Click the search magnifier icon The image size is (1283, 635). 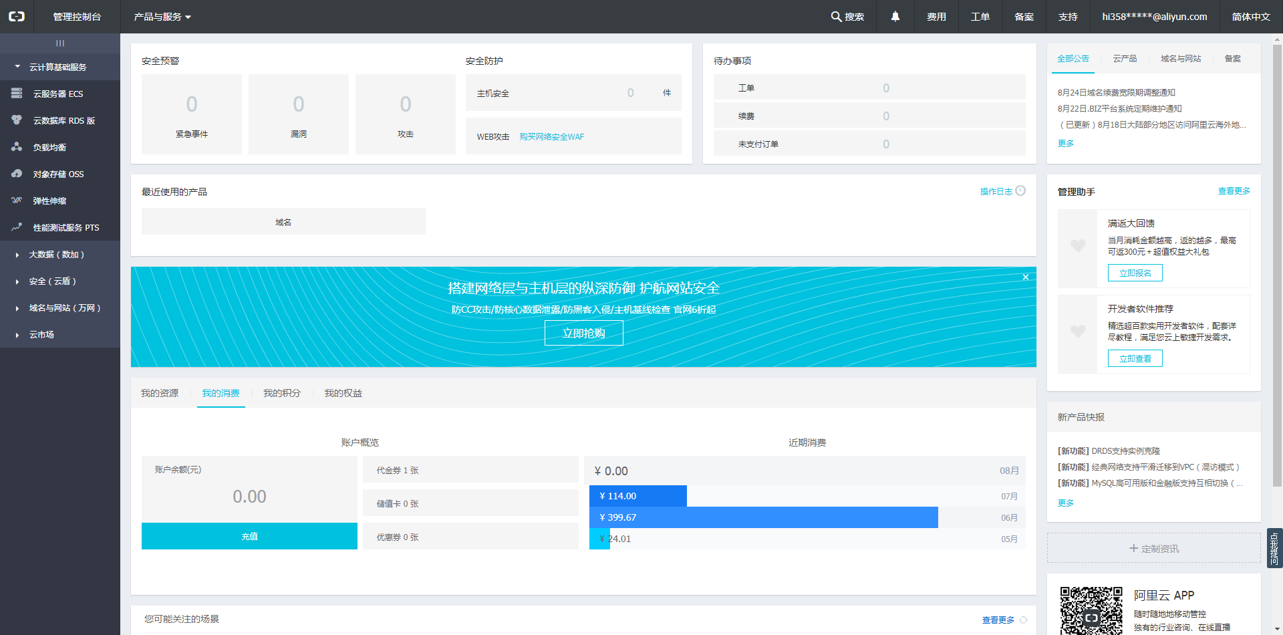point(836,17)
